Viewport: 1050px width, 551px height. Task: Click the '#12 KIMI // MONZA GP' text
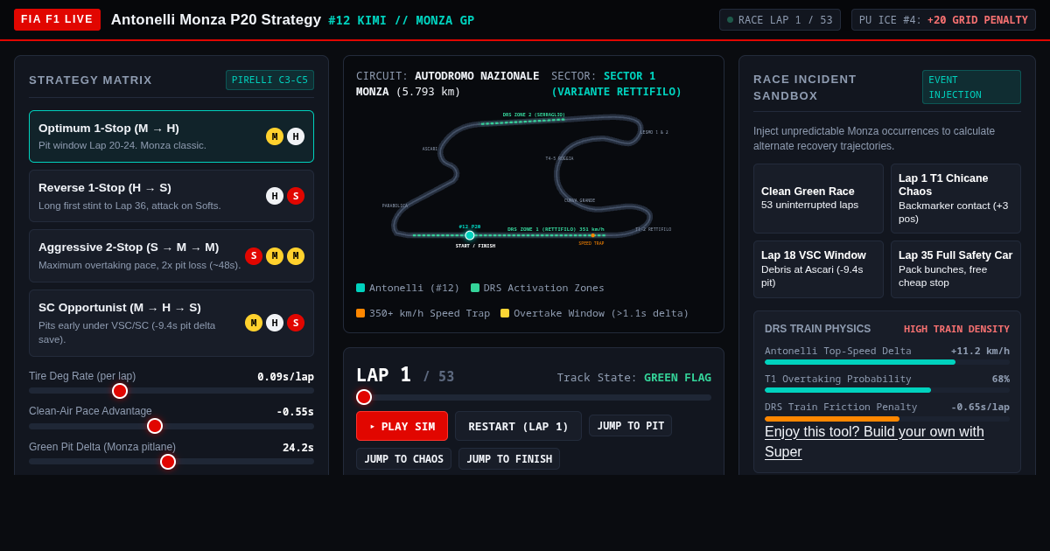tap(402, 20)
